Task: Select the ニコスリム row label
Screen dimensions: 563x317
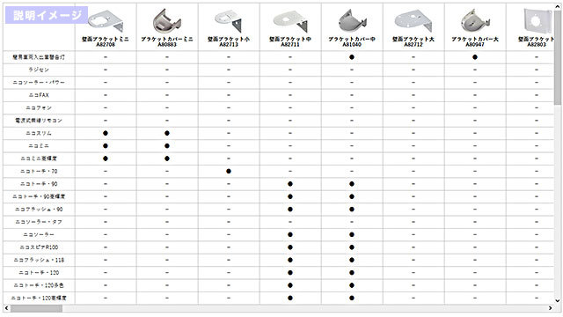Action: click(39, 133)
